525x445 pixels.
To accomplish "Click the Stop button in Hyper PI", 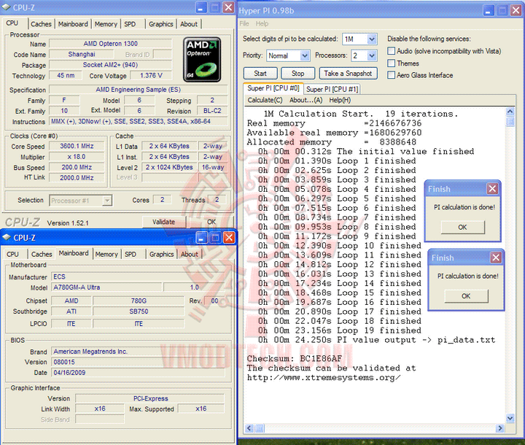I will click(297, 74).
